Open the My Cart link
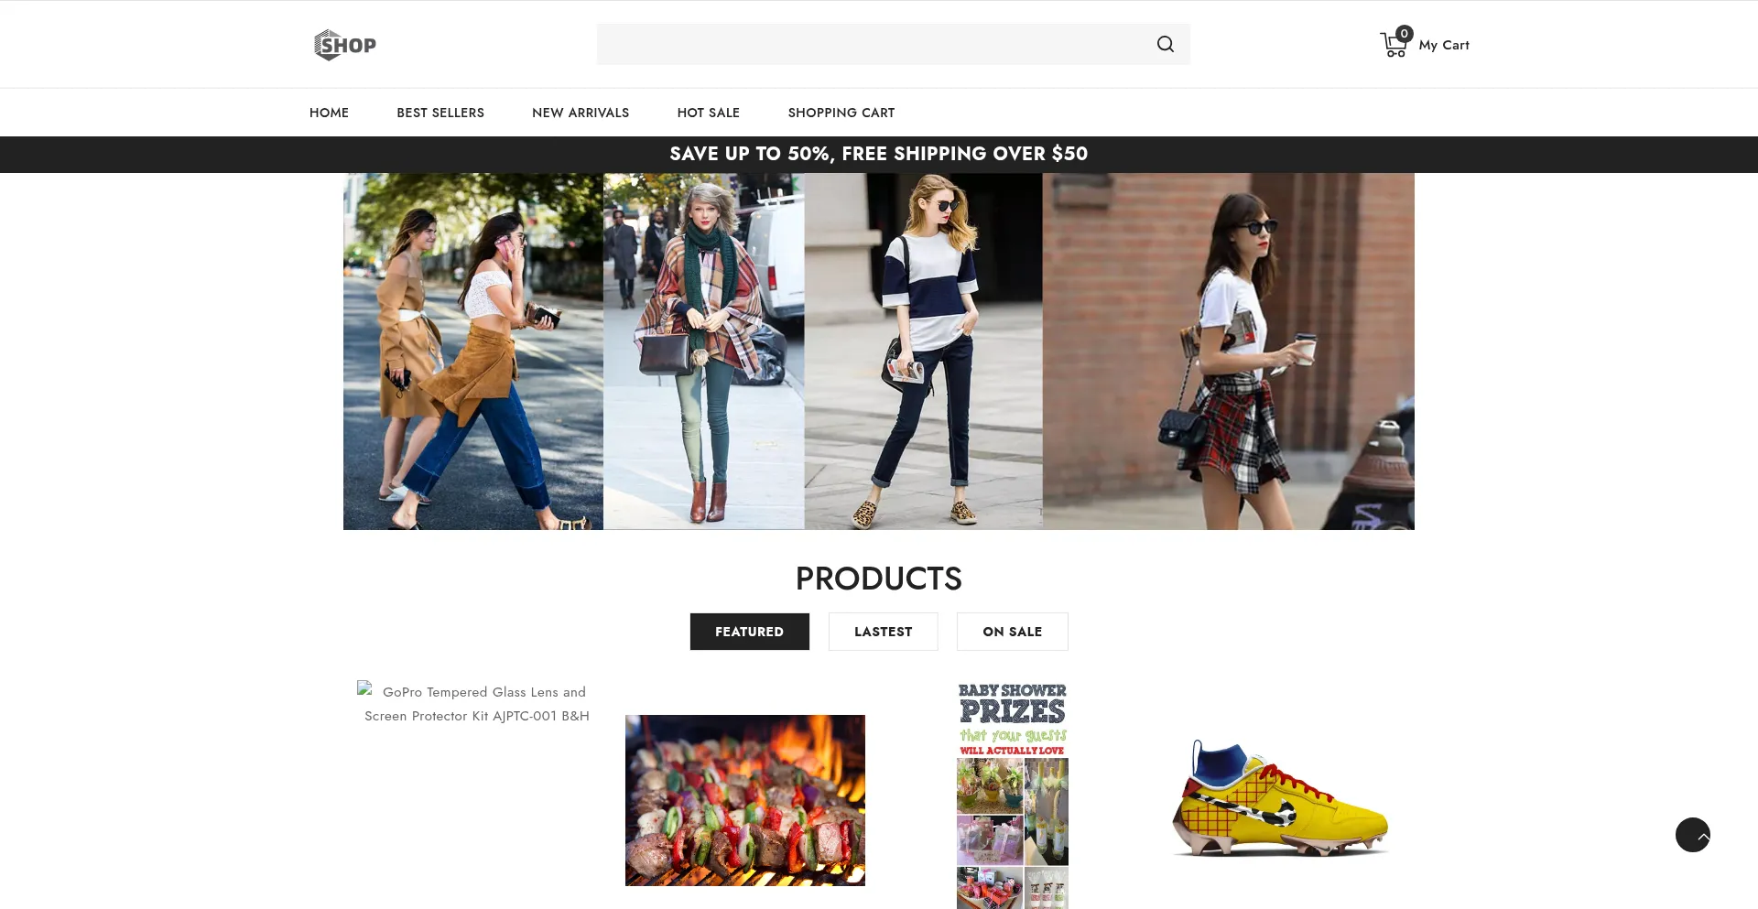Screen dimensions: 1758x909 pyautogui.click(x=1443, y=46)
